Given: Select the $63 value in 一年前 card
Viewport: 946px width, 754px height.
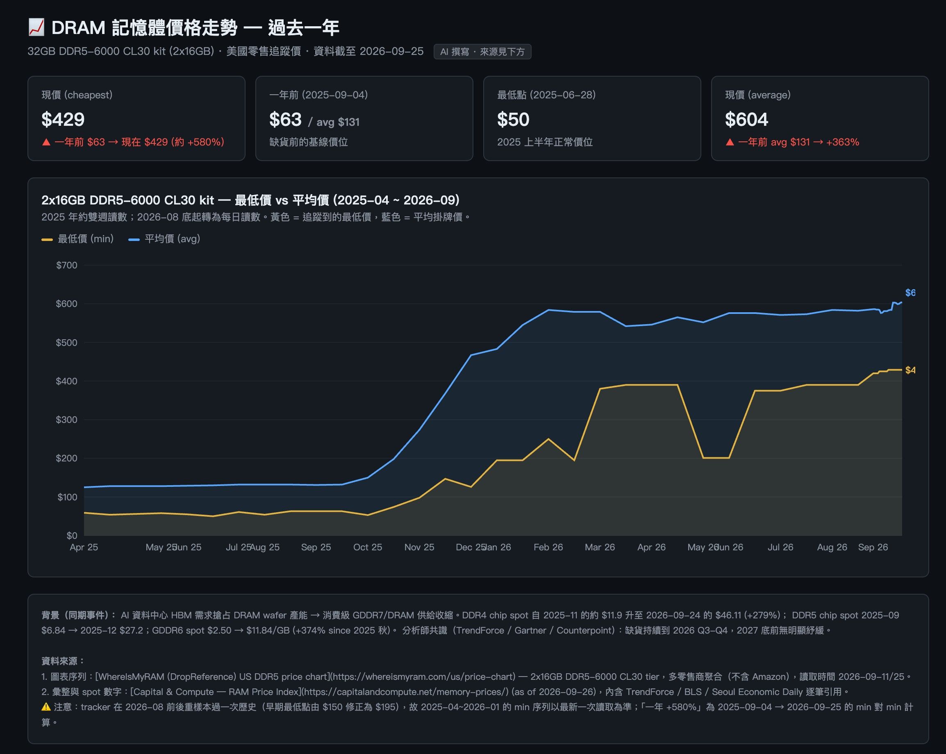Looking at the screenshot, I should point(285,119).
